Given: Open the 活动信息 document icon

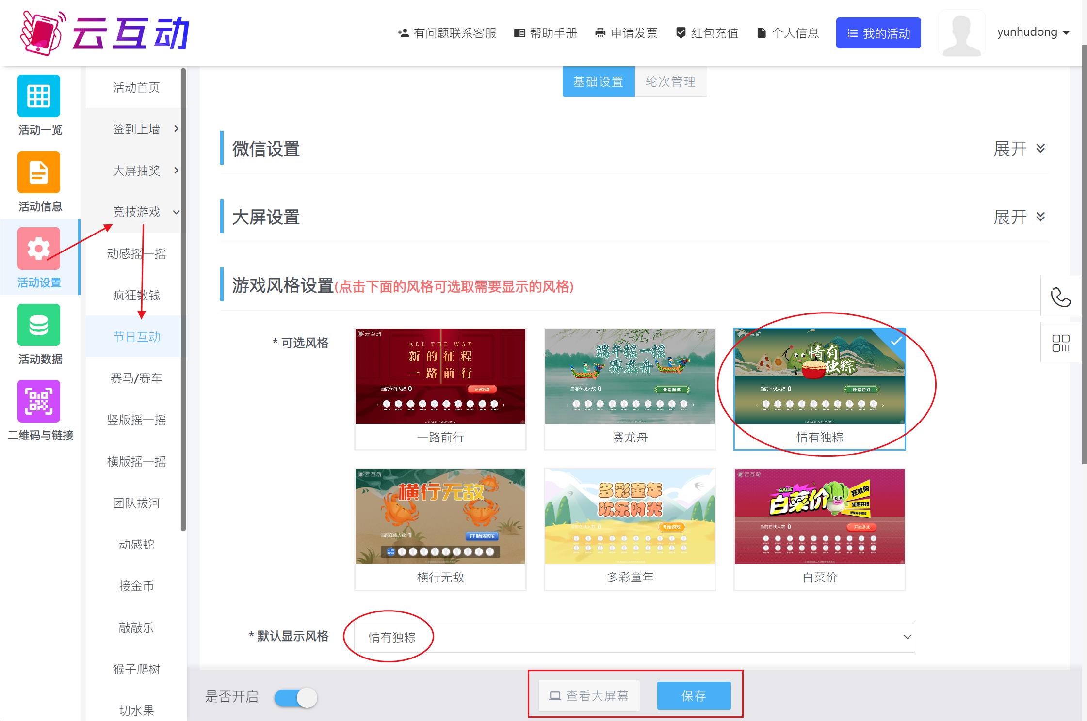Looking at the screenshot, I should point(39,172).
